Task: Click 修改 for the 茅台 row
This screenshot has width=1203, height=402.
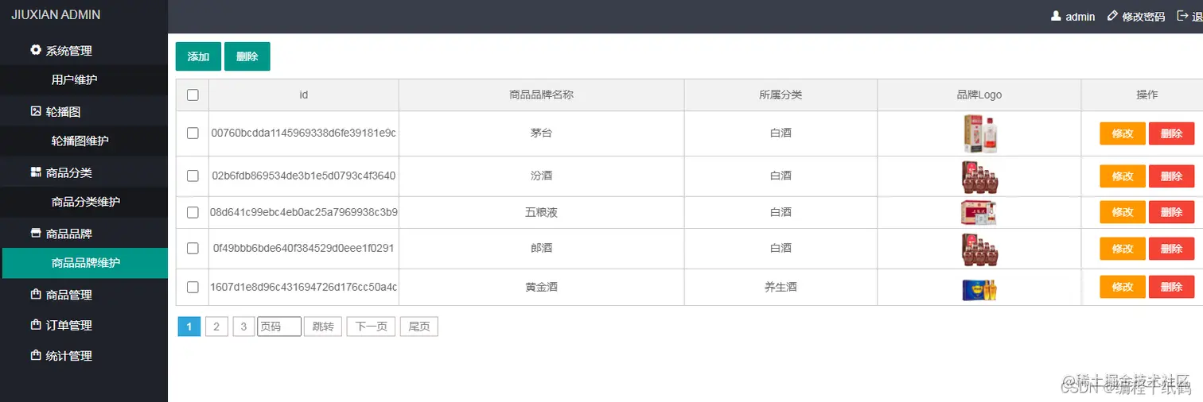Action: click(1123, 133)
